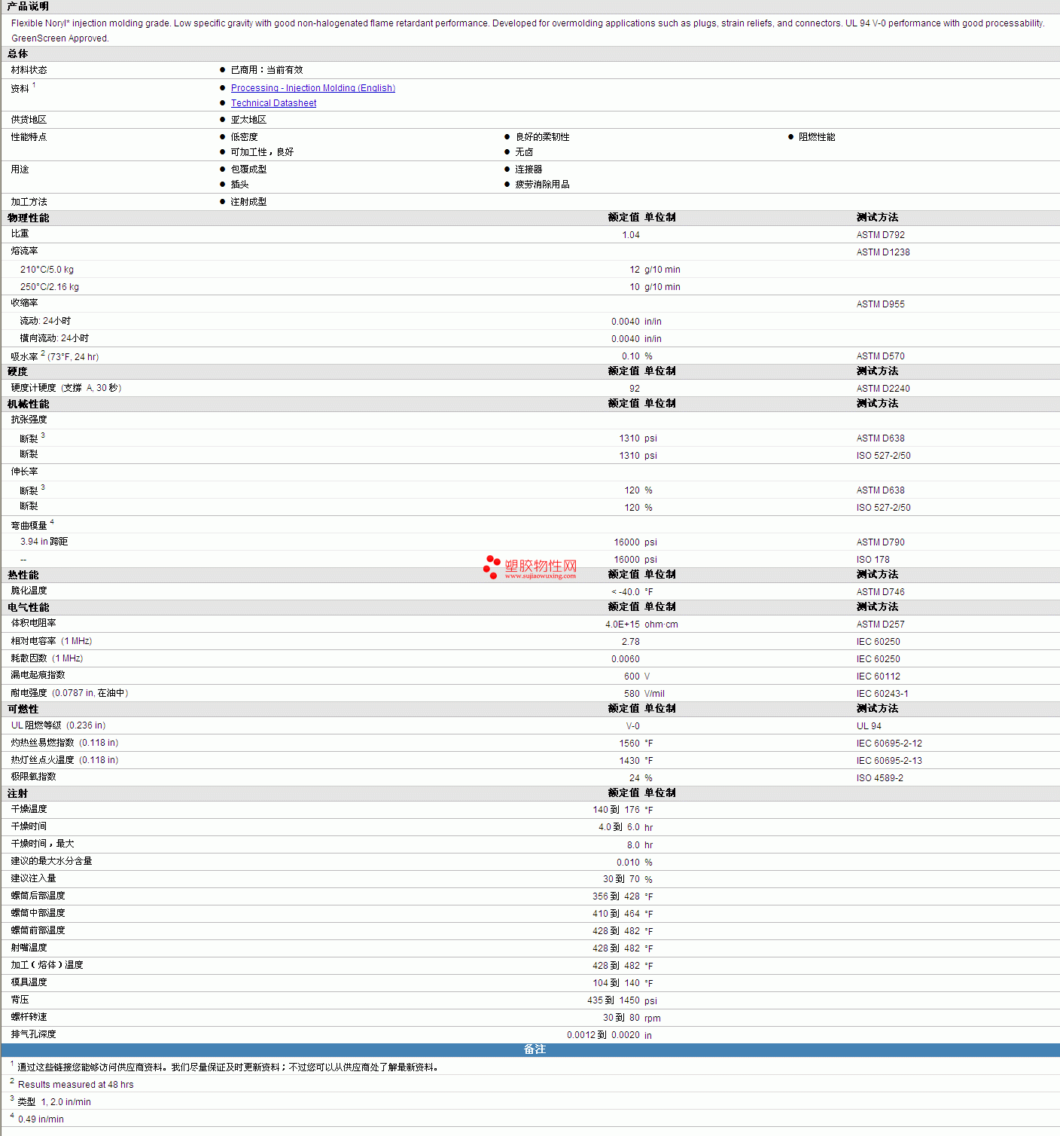Select the footnote Results measured at 48 hrs
Image resolution: width=1060 pixels, height=1136 pixels.
tap(75, 1085)
